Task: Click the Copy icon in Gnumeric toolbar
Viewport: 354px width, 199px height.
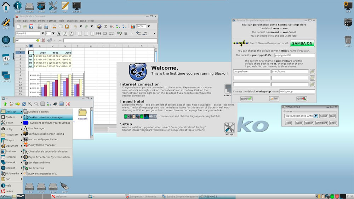Action: [x=61, y=27]
